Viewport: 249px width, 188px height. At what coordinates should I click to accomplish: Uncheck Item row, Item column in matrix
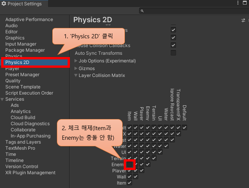[129, 183]
